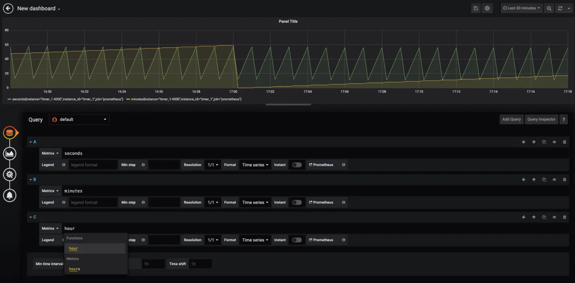
Task: Move query B up
Action: click(534, 180)
